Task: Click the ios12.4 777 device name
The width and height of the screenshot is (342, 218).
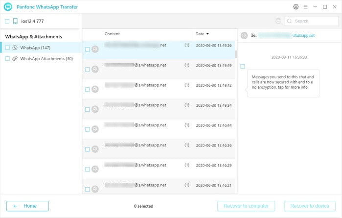Action: coord(32,21)
